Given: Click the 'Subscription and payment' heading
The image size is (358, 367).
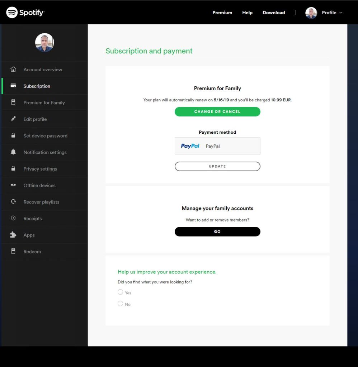Looking at the screenshot, I should [x=149, y=51].
